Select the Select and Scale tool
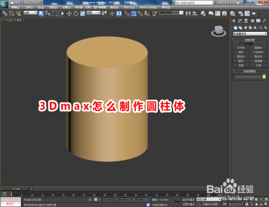This screenshot has height=207, width=269. [x=83, y=13]
